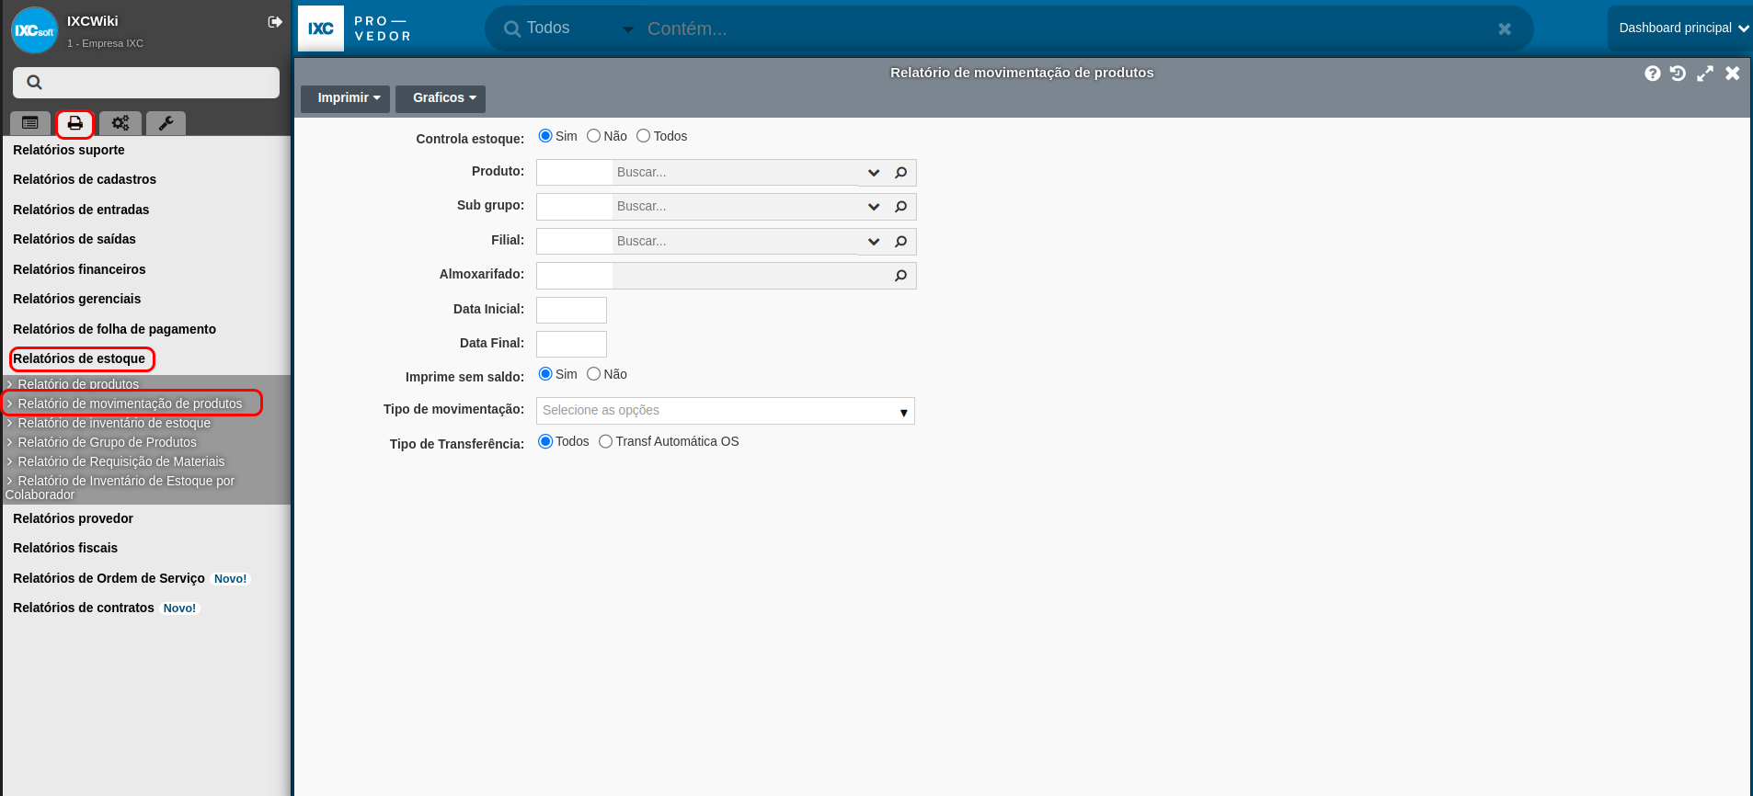Open the Imprimir dropdown menu

tap(346, 98)
